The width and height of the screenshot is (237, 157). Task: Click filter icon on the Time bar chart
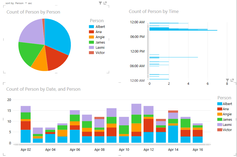(x=228, y=80)
